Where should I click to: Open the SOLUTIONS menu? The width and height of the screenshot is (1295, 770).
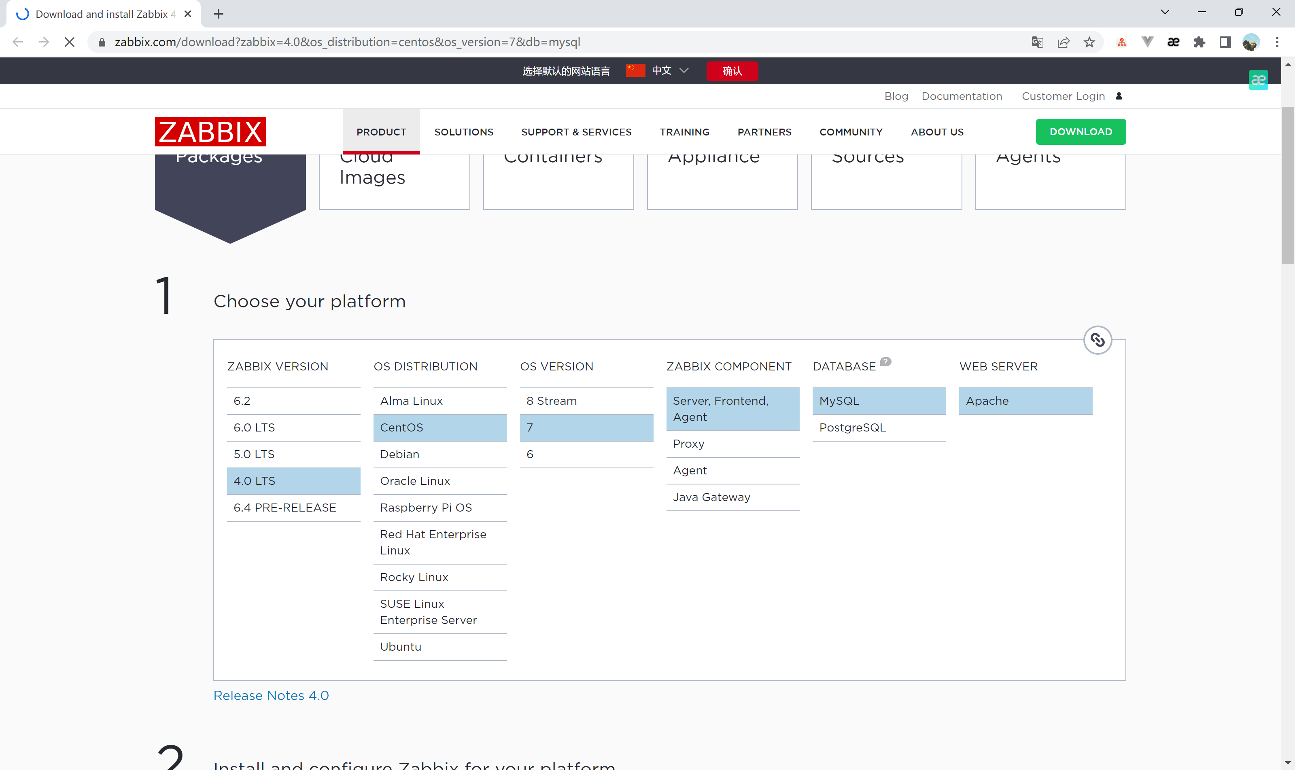pyautogui.click(x=464, y=132)
